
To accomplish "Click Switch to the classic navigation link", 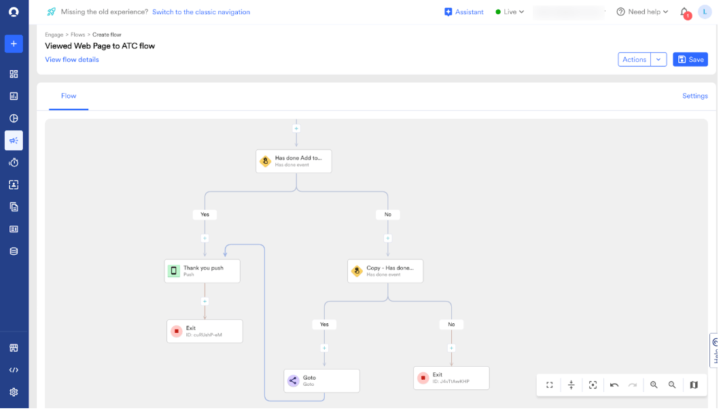I will (x=201, y=12).
